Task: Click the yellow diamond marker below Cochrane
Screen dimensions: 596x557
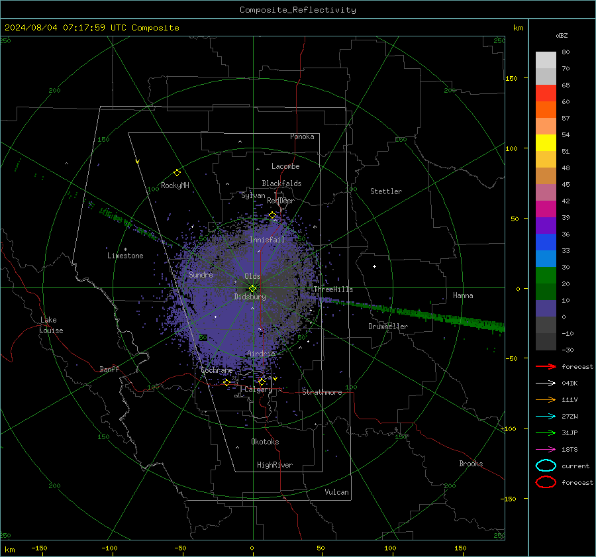Action: point(226,382)
